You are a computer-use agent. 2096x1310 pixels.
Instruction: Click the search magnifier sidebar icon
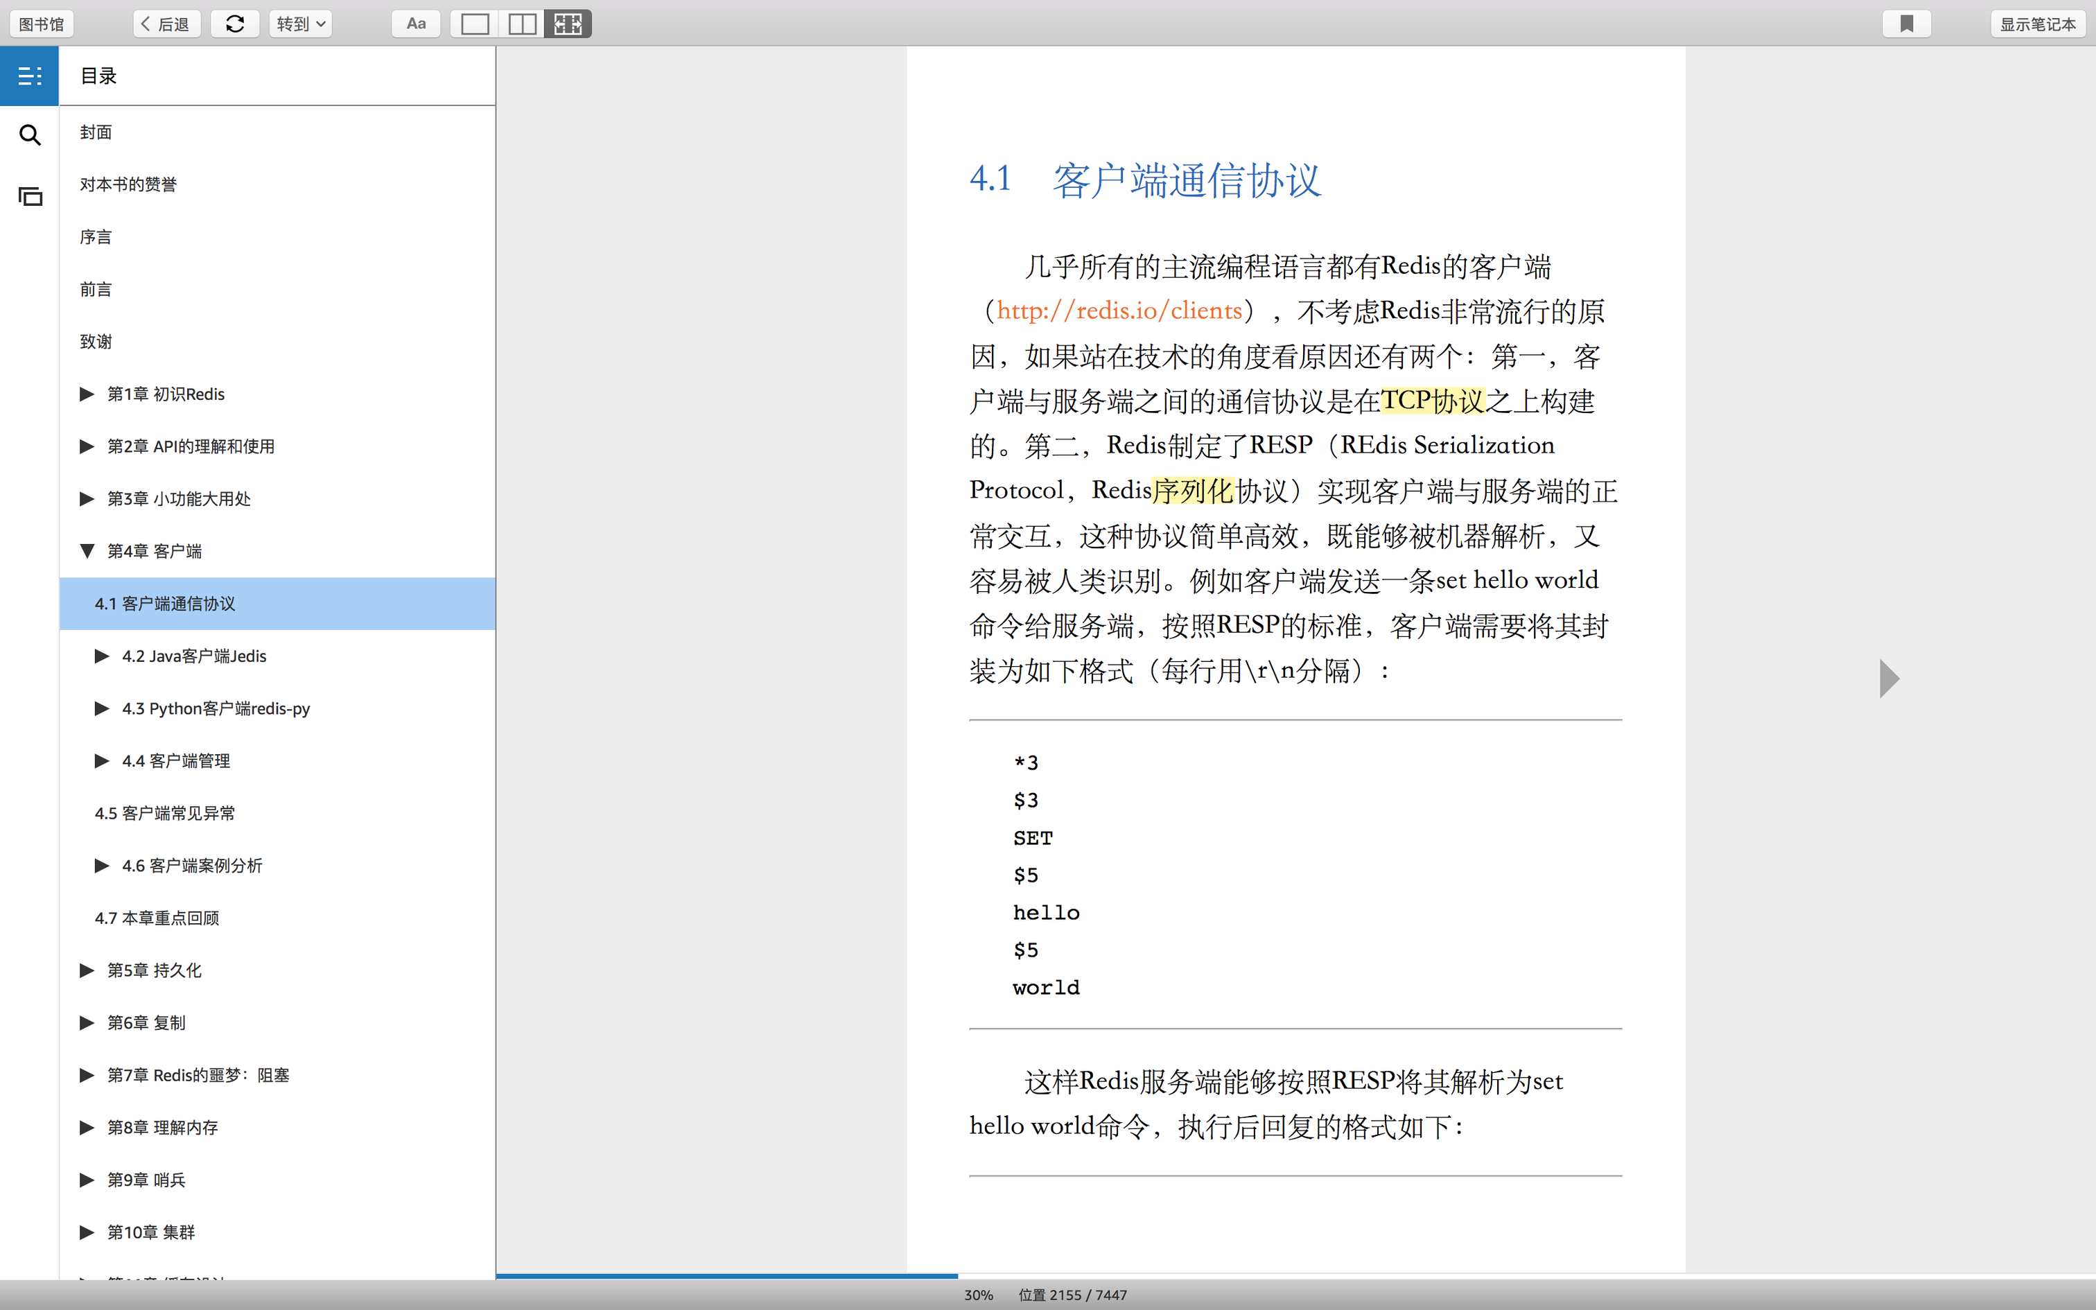coord(29,135)
